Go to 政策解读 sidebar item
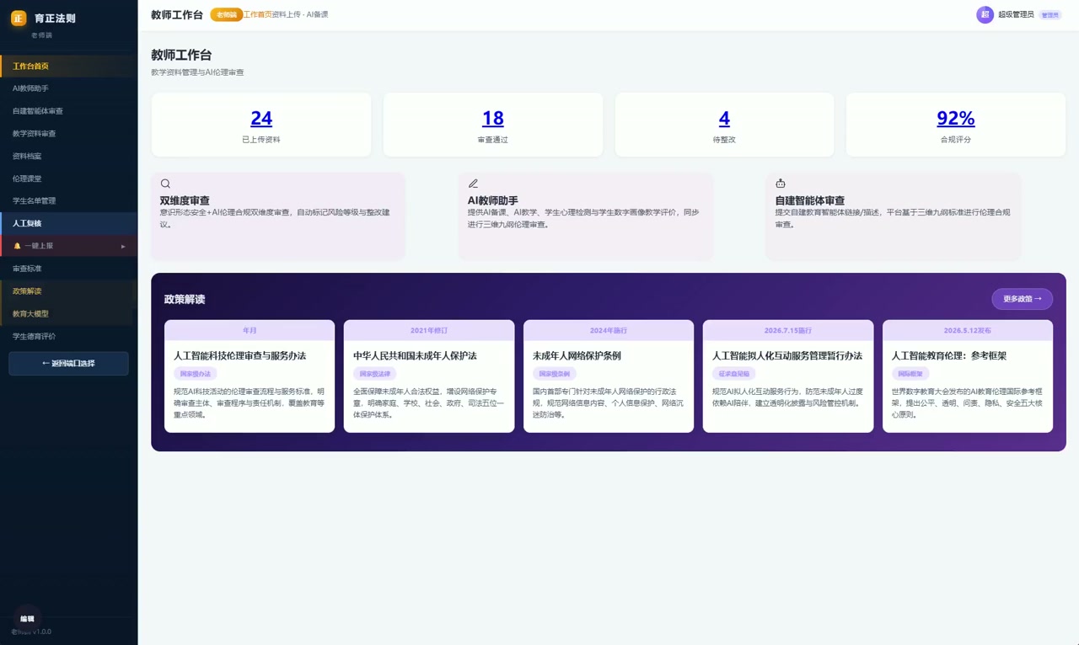The width and height of the screenshot is (1079, 645). click(x=68, y=291)
